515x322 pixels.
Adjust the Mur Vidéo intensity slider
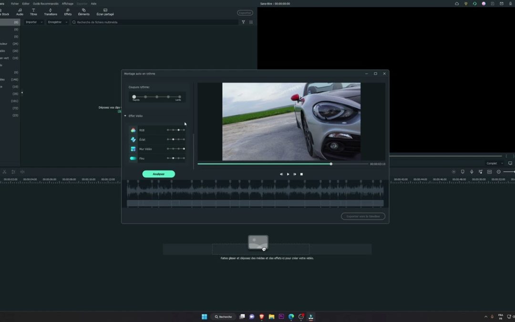pyautogui.click(x=175, y=149)
